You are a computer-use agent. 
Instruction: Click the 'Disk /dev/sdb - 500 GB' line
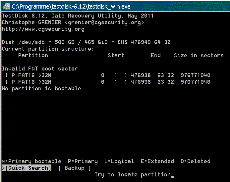pos(86,42)
